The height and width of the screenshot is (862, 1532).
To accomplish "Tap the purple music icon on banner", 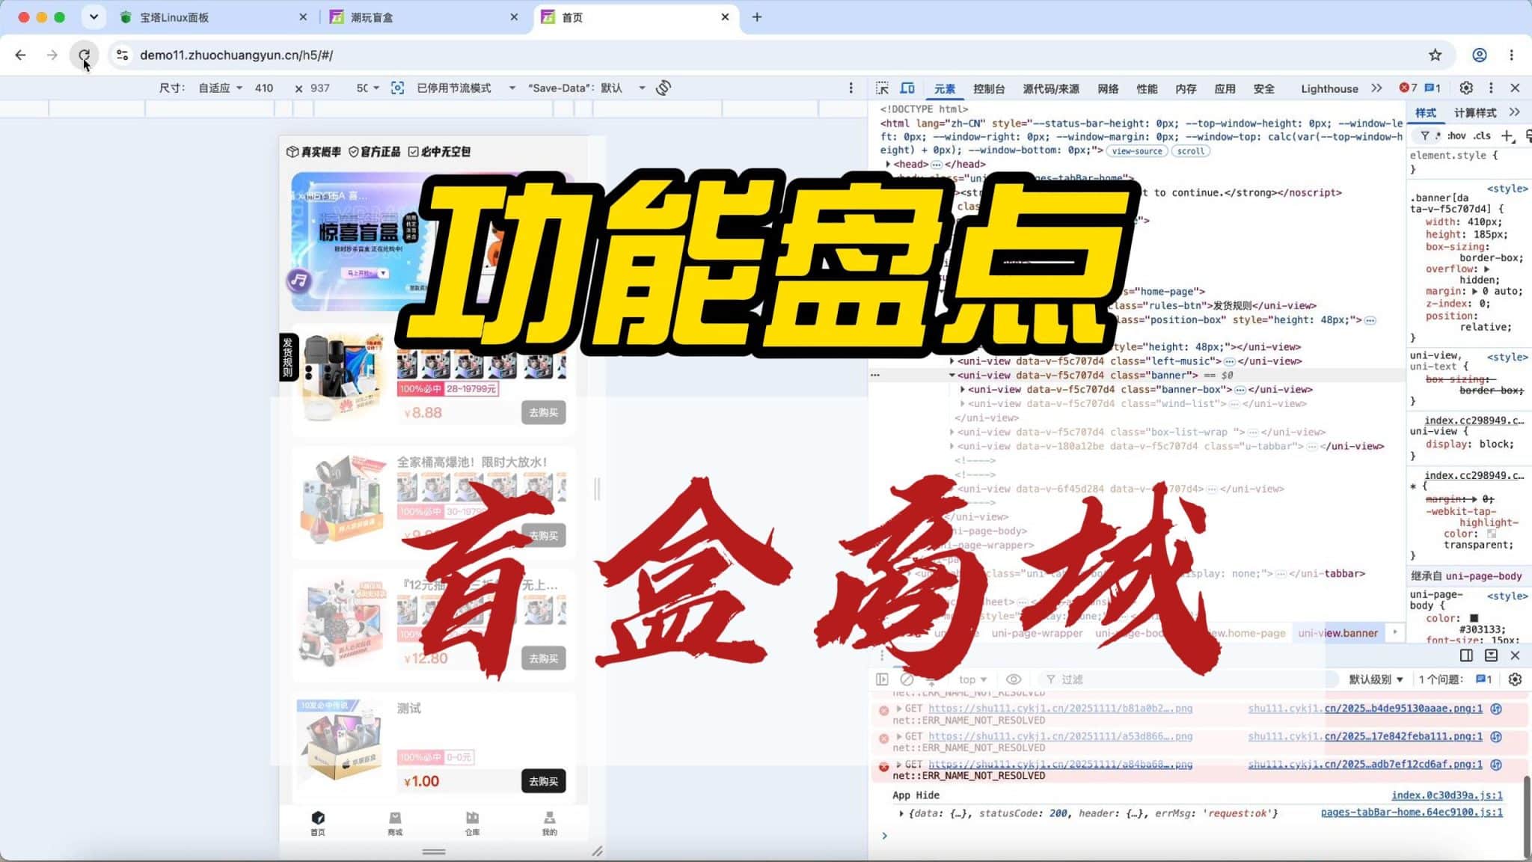I will (298, 281).
